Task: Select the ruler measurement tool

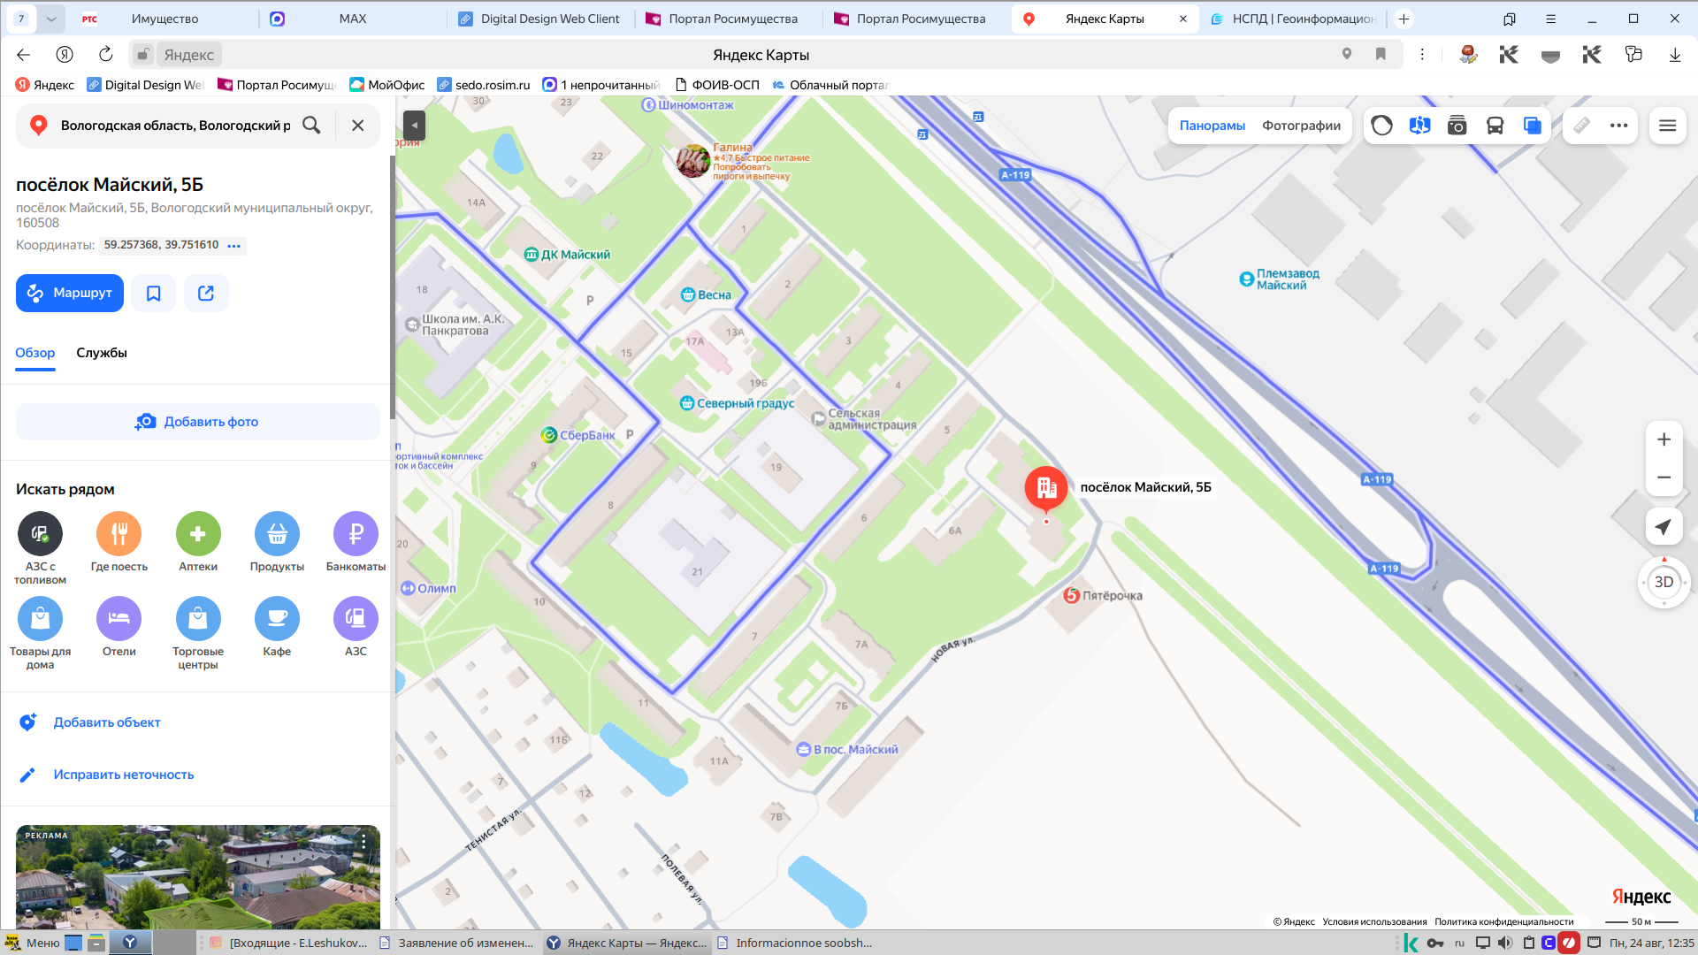Action: (1581, 126)
